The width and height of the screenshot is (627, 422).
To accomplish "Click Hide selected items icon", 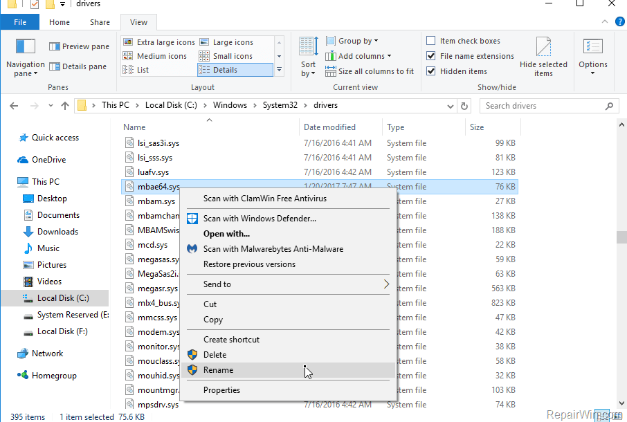I will (x=543, y=47).
